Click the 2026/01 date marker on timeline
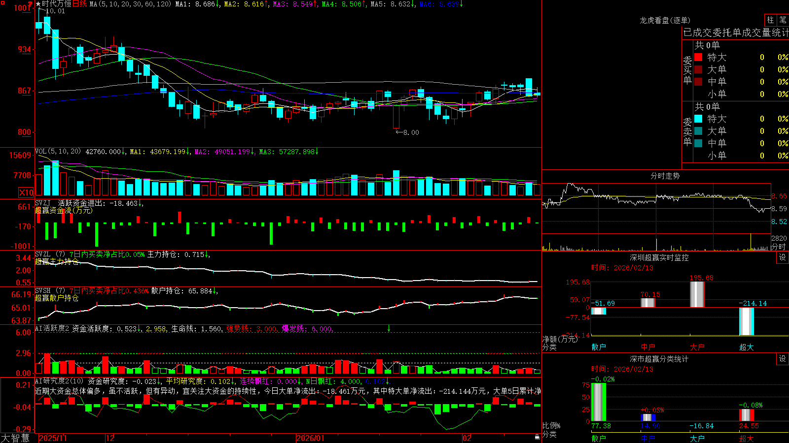The width and height of the screenshot is (789, 443). click(310, 438)
